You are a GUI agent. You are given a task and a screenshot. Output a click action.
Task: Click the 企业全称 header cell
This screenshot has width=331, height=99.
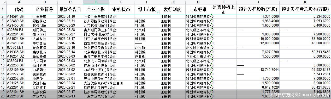96,9
